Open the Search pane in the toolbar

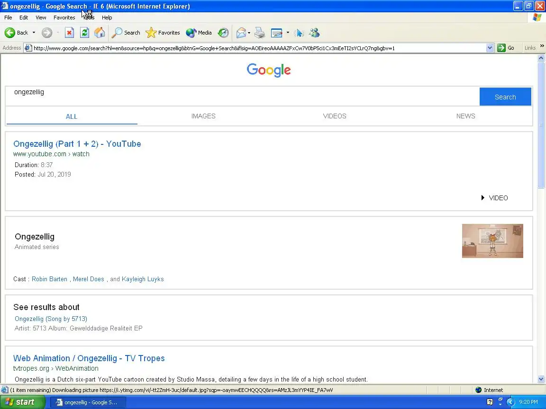pyautogui.click(x=126, y=33)
